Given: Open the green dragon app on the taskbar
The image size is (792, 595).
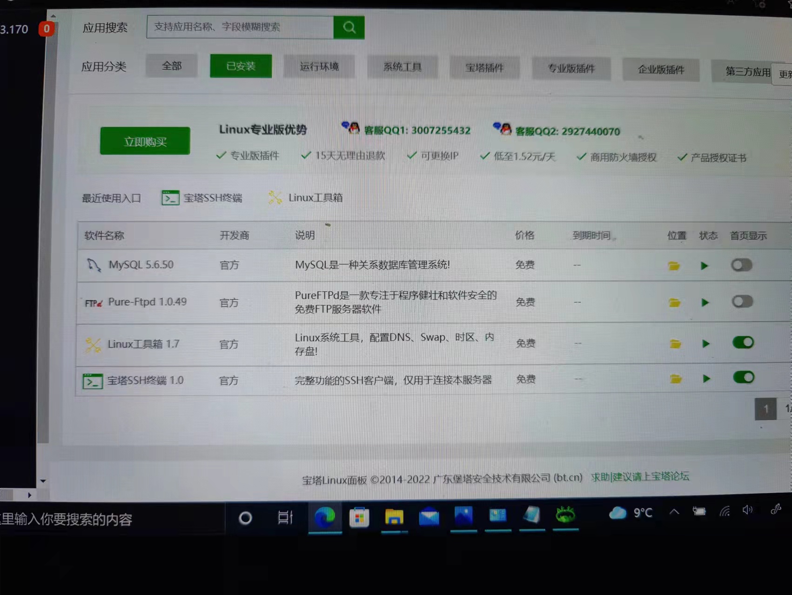Looking at the screenshot, I should coord(565,514).
